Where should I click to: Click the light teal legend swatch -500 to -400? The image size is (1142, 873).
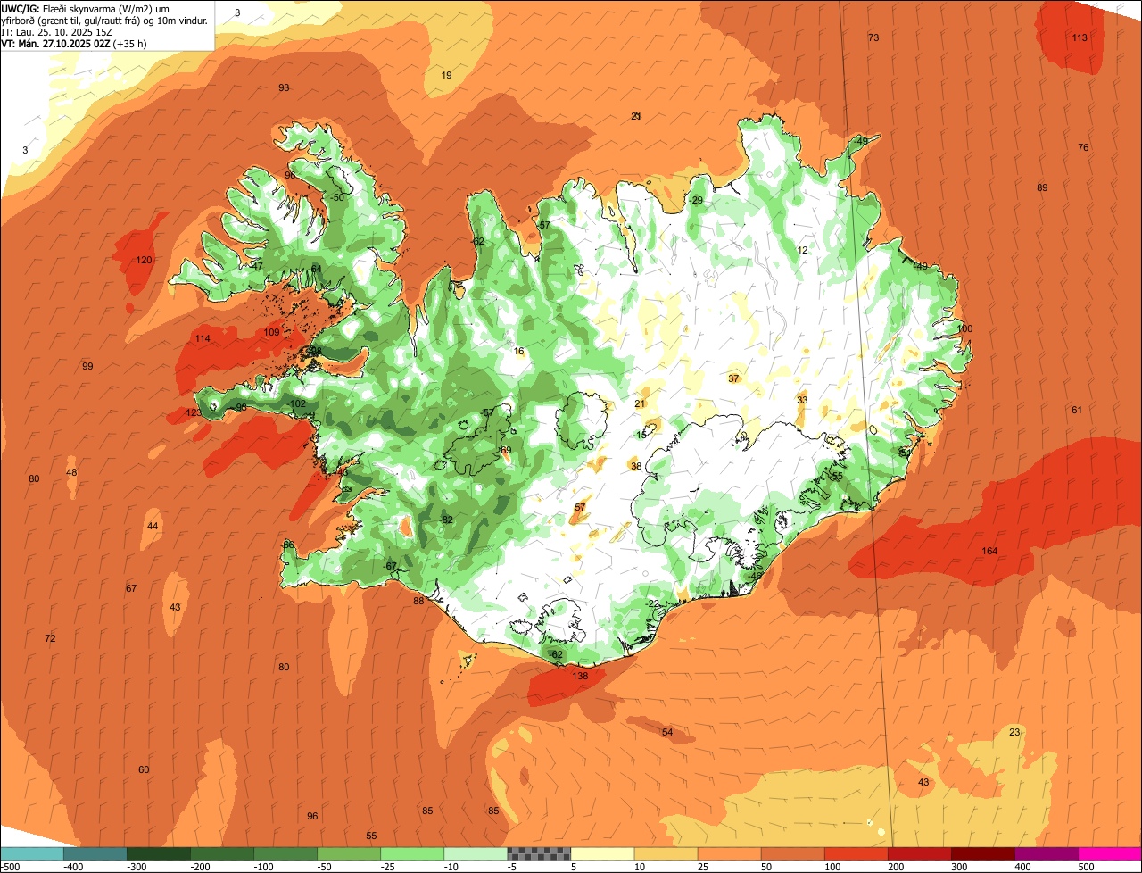tap(31, 853)
